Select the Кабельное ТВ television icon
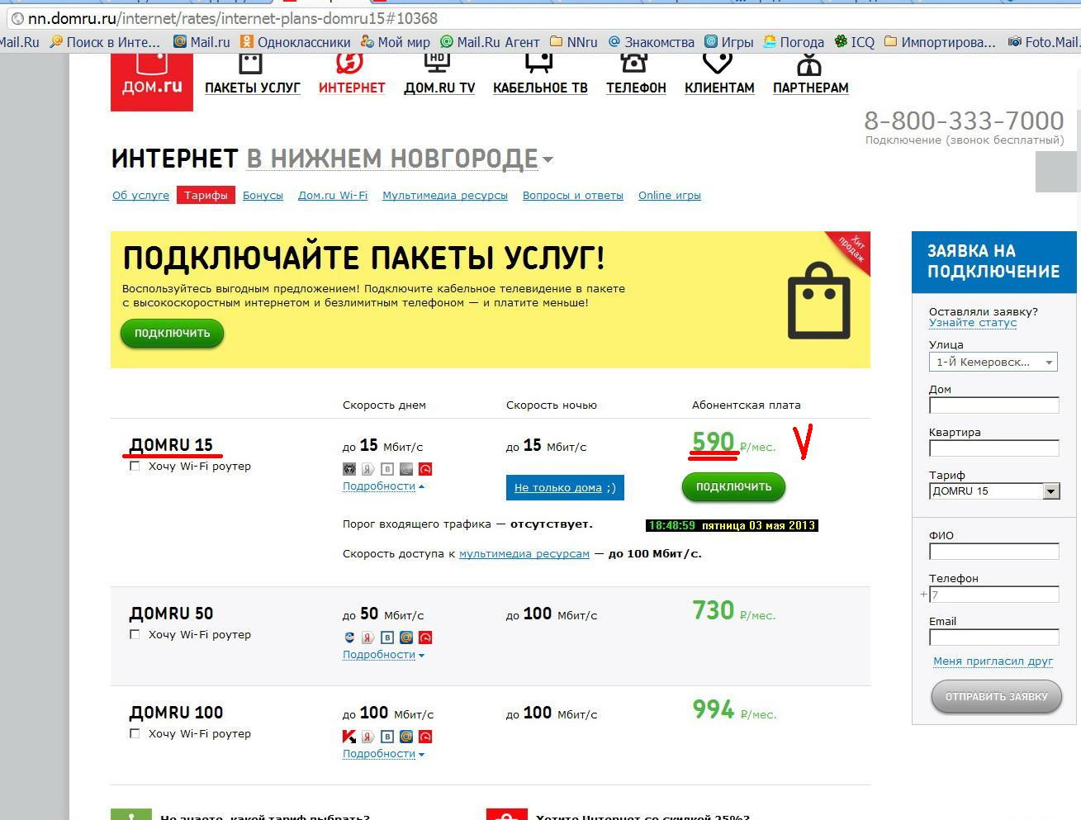 (x=538, y=63)
